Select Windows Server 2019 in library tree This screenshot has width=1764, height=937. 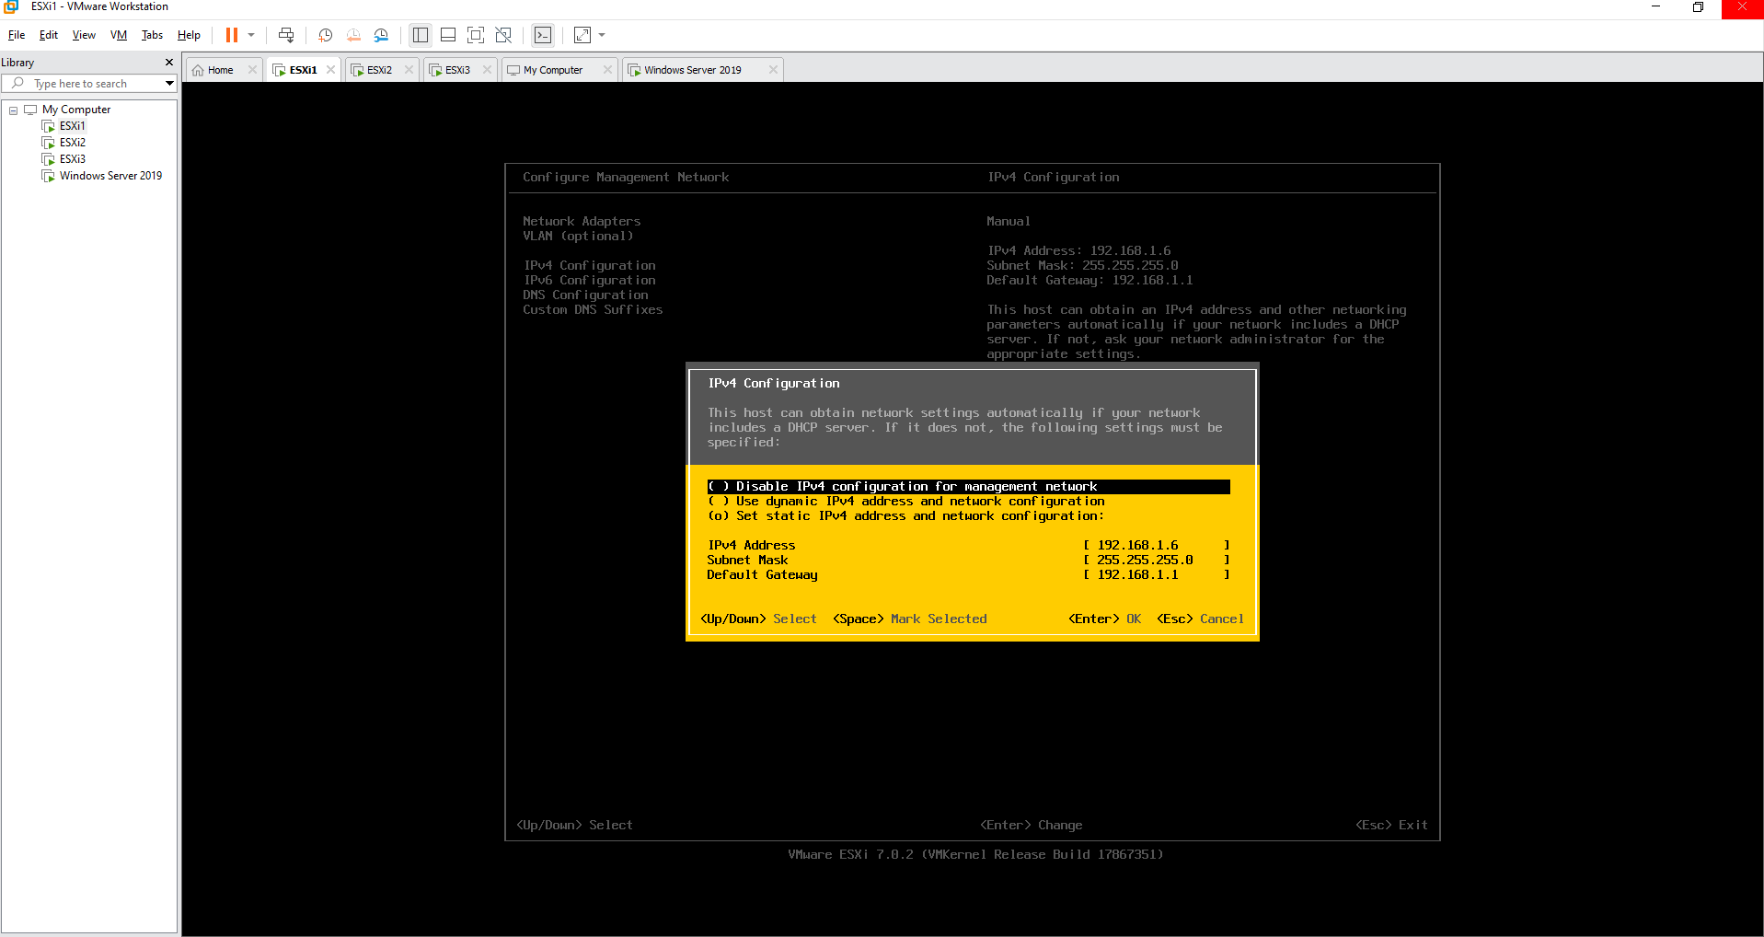(110, 176)
